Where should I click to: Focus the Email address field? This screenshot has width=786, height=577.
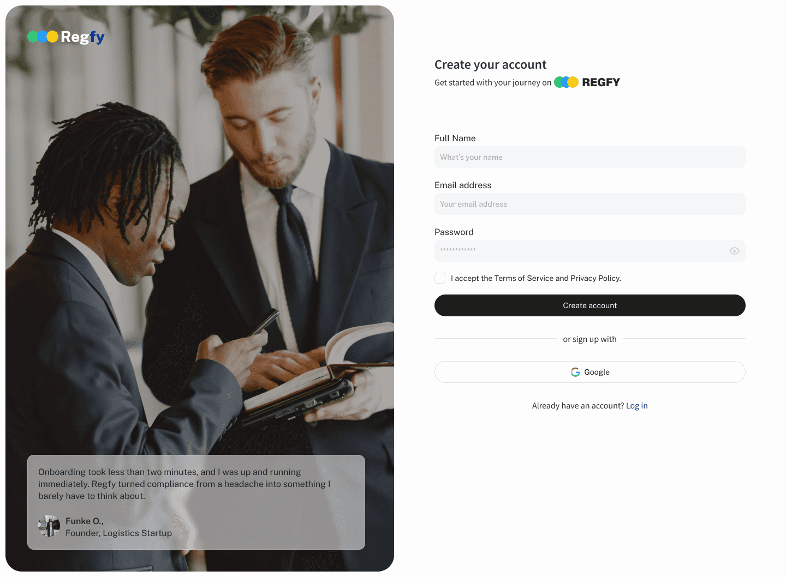[590, 204]
